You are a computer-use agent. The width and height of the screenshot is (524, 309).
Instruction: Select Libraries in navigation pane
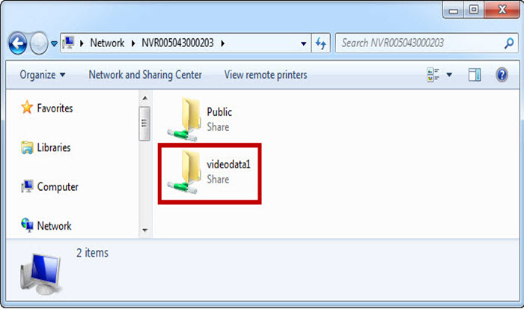pyautogui.click(x=46, y=147)
